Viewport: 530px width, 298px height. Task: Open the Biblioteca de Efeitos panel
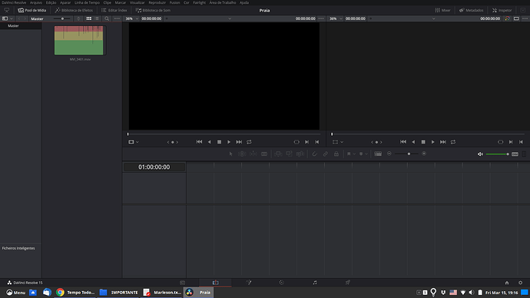(x=74, y=10)
